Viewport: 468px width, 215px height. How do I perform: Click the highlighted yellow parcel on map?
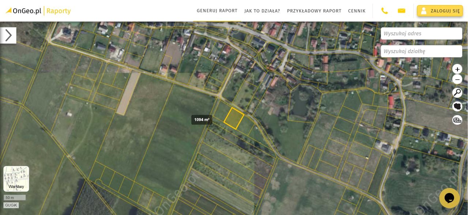(234, 118)
